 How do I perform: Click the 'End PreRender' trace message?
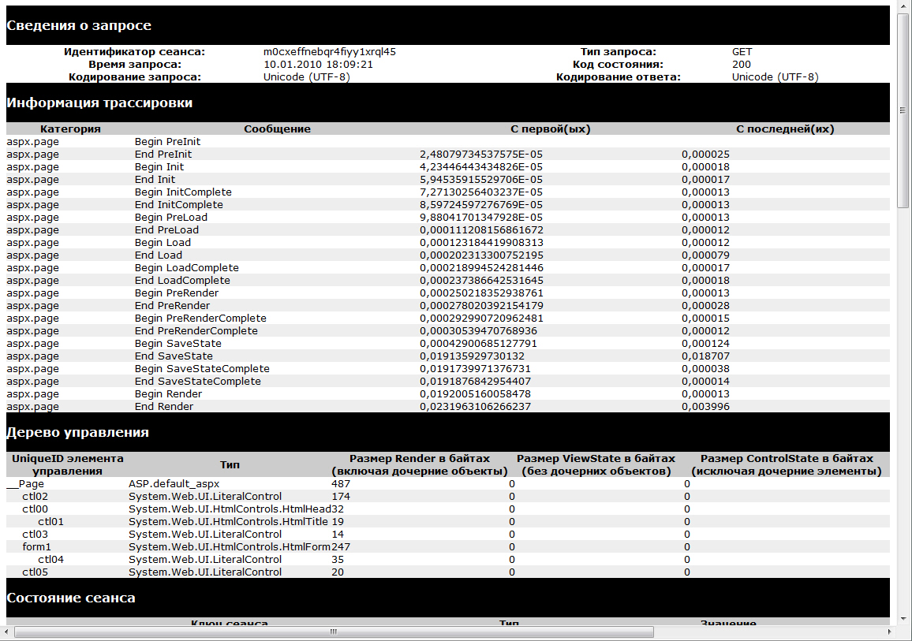[173, 306]
